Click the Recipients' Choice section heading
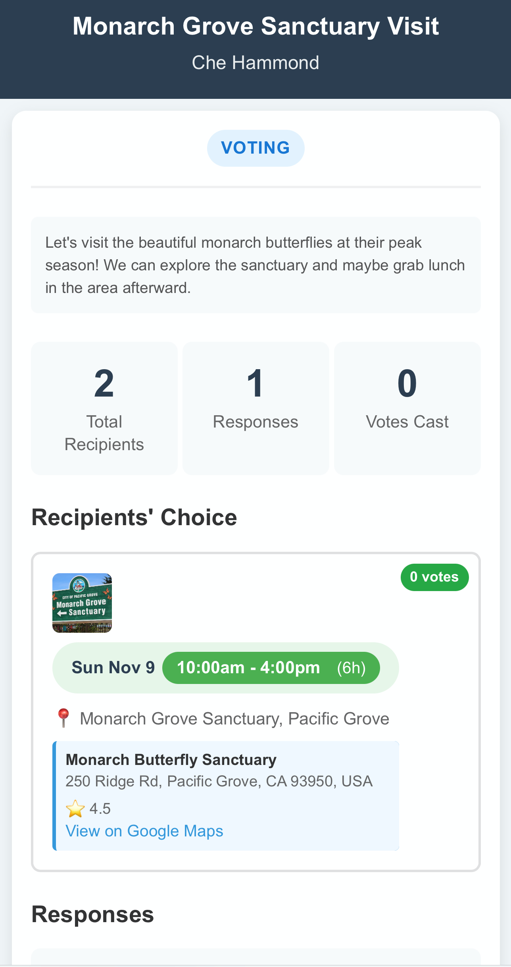 tap(134, 518)
